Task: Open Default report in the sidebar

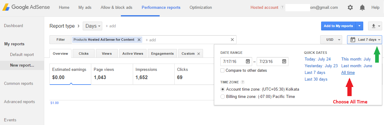Action: [22, 55]
